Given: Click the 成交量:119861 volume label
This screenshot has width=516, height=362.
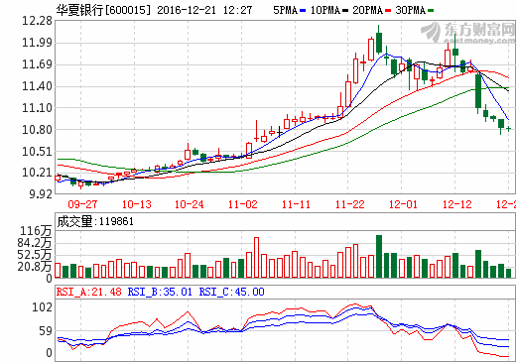Looking at the screenshot, I should click(x=95, y=221).
